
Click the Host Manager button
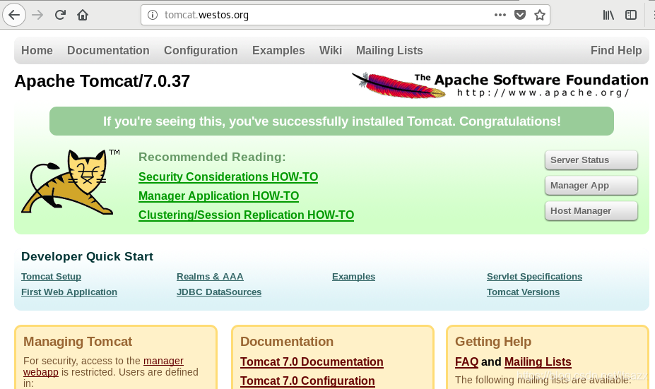click(591, 211)
